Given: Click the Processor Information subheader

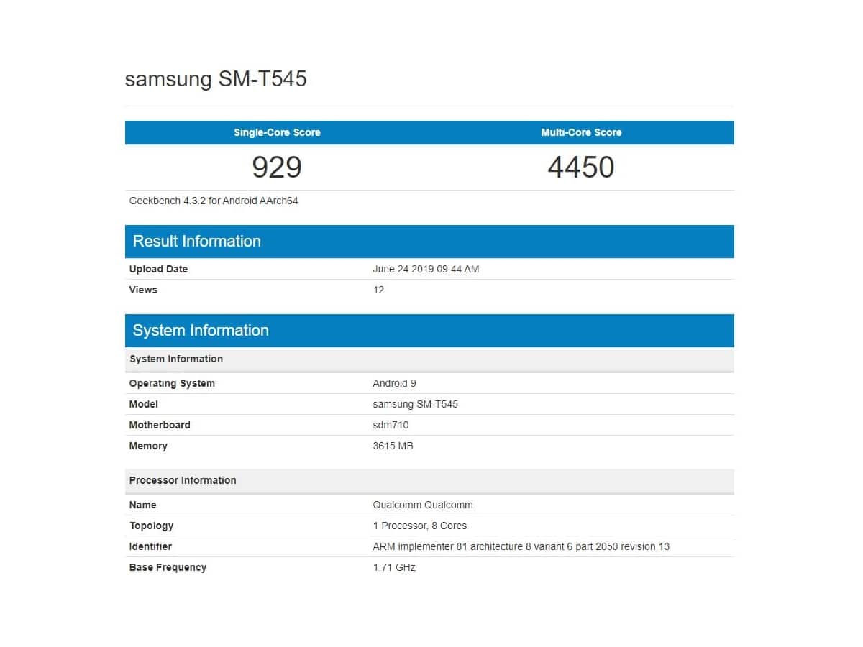Looking at the screenshot, I should click(x=429, y=480).
